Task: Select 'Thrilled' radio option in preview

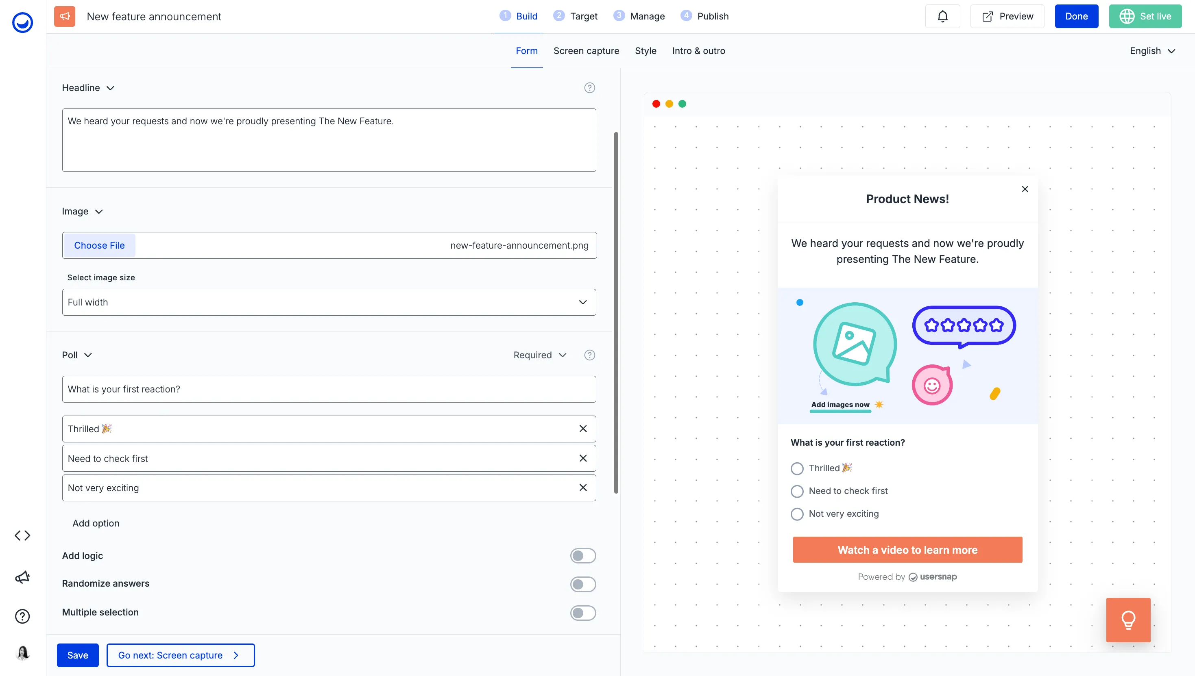Action: click(x=797, y=468)
